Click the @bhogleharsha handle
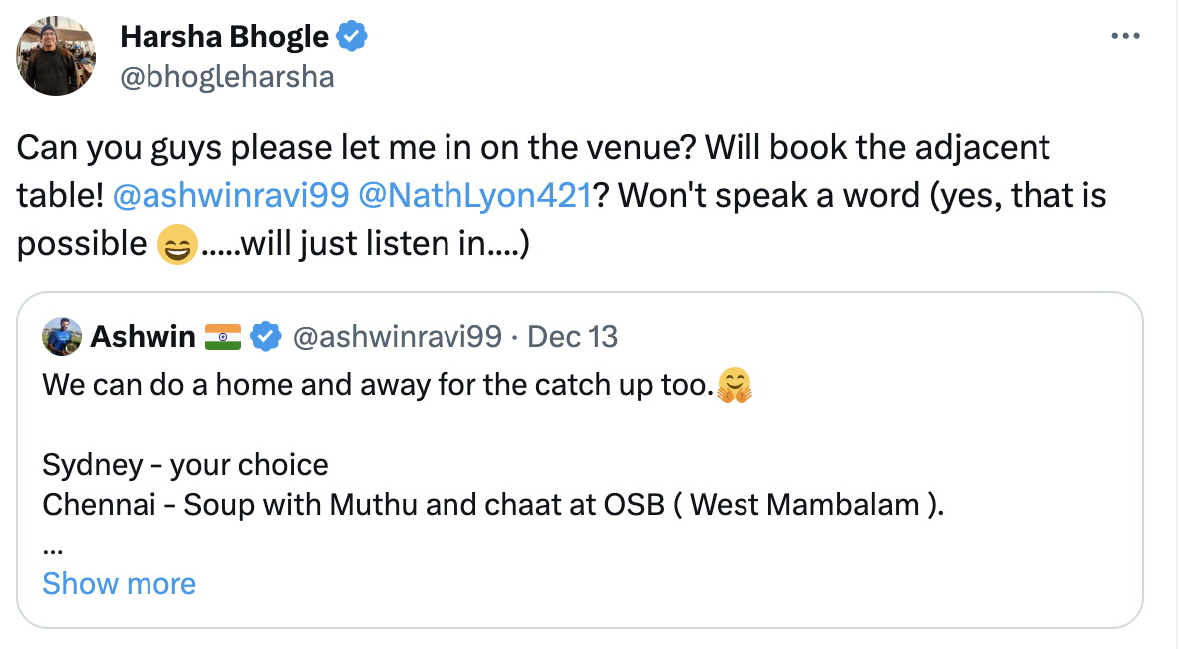 226,77
